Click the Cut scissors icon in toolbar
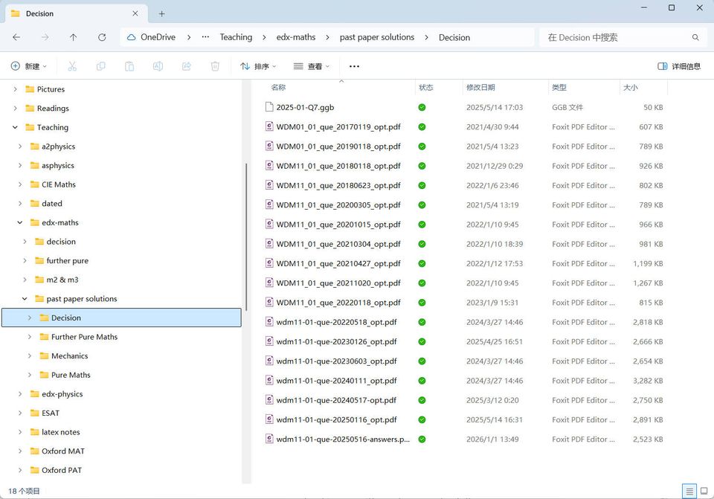The width and height of the screenshot is (714, 499). click(72, 66)
